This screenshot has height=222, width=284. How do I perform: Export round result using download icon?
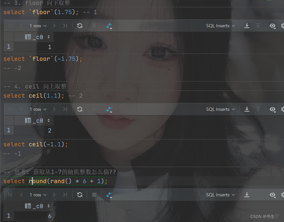pos(247,195)
